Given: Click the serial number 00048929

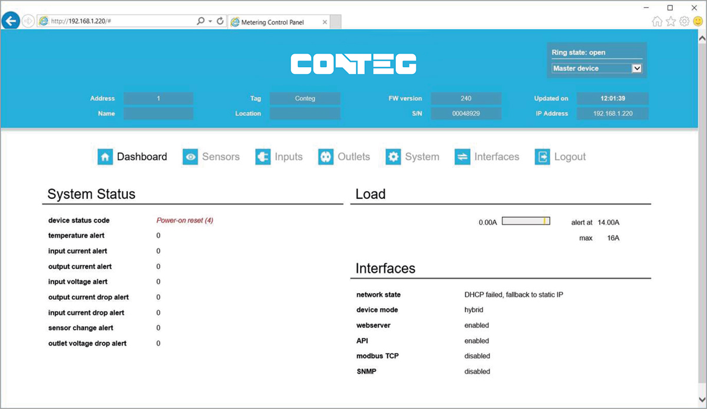Looking at the screenshot, I should (x=466, y=114).
